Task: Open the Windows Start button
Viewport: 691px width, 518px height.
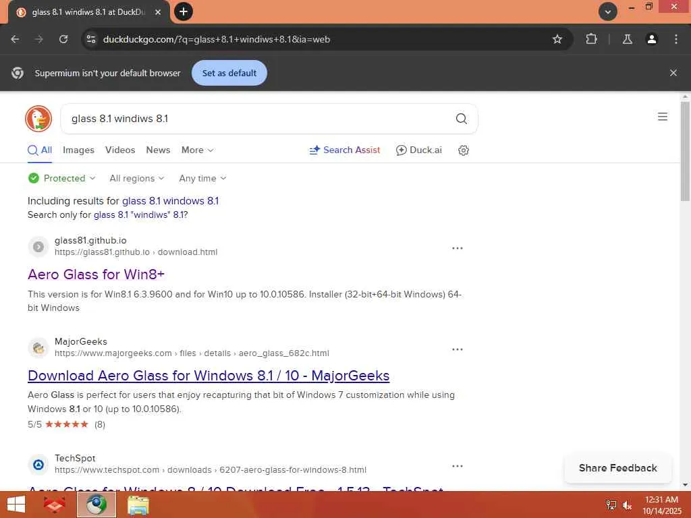Action: pyautogui.click(x=17, y=505)
